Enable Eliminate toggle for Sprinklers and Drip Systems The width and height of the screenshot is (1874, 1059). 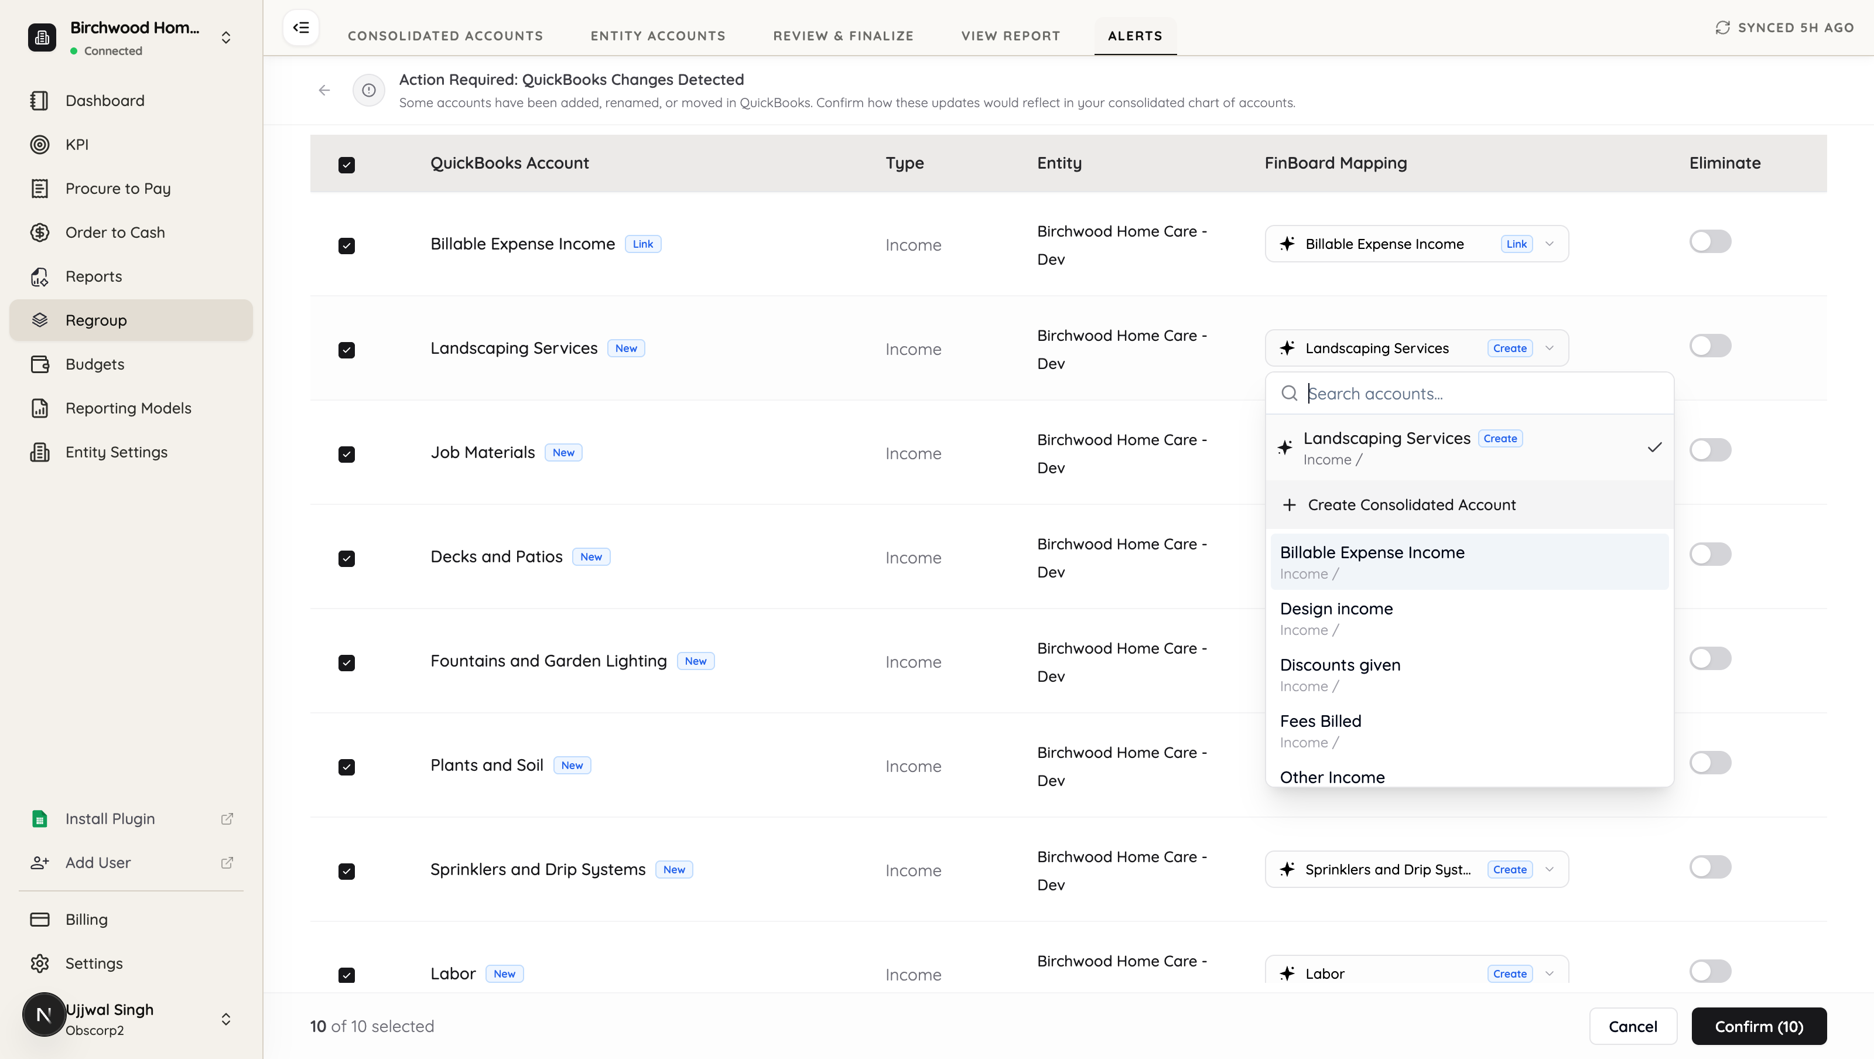[x=1709, y=867]
